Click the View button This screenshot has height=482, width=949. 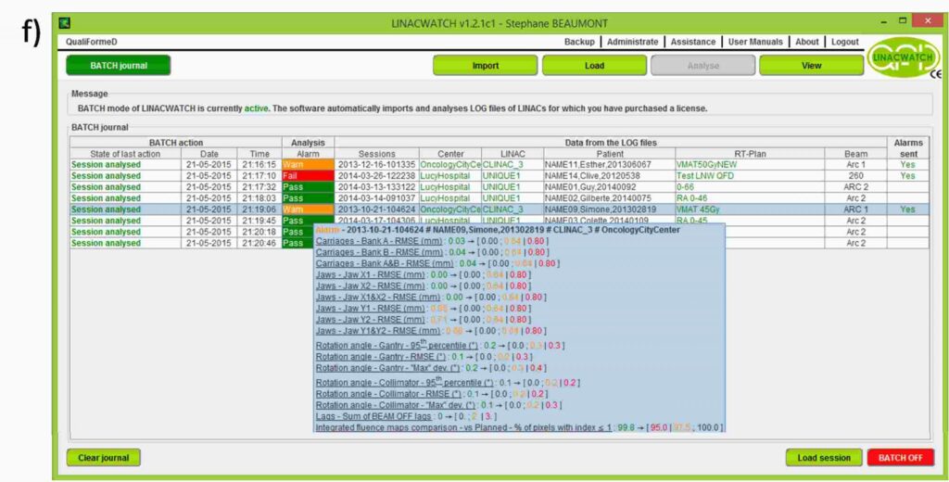click(812, 66)
